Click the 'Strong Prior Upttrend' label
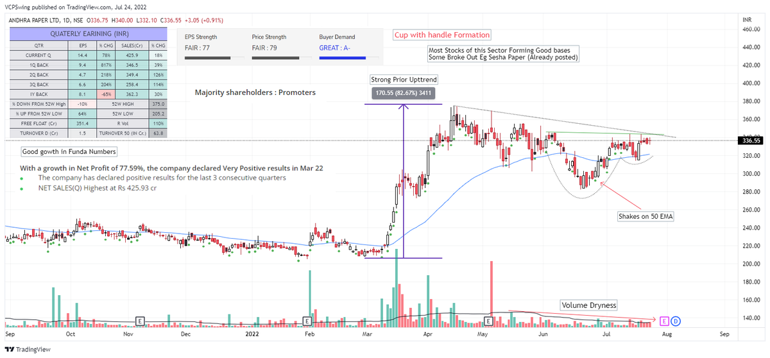Screen dimensions: 770x358 pyautogui.click(x=402, y=80)
